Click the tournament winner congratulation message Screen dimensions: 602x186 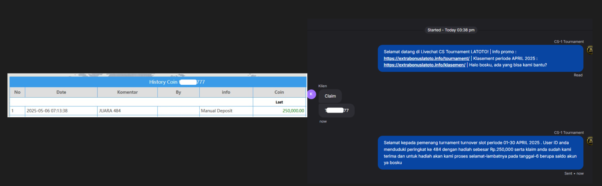480,153
